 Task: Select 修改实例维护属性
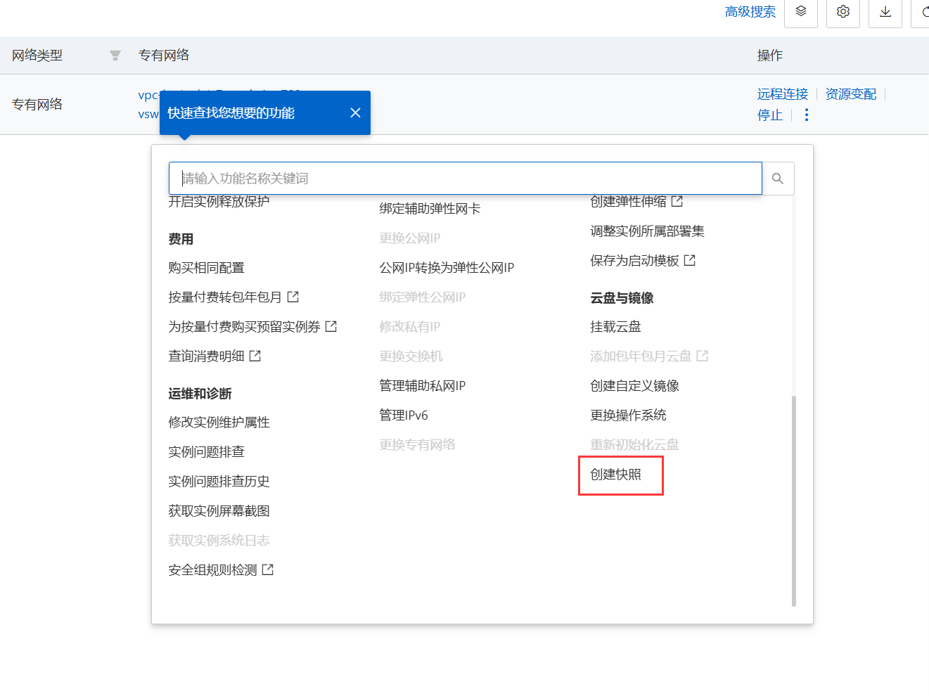point(219,423)
